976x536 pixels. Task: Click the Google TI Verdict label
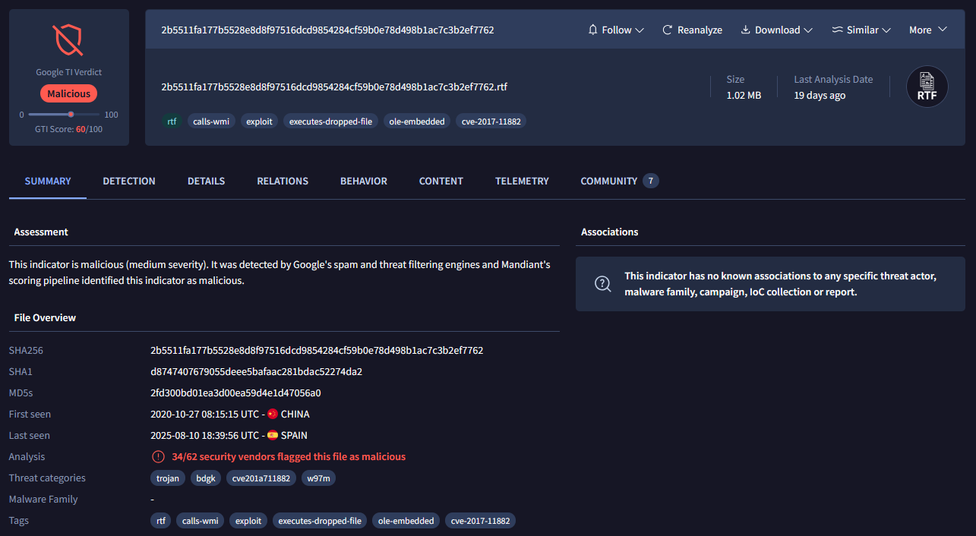(68, 72)
